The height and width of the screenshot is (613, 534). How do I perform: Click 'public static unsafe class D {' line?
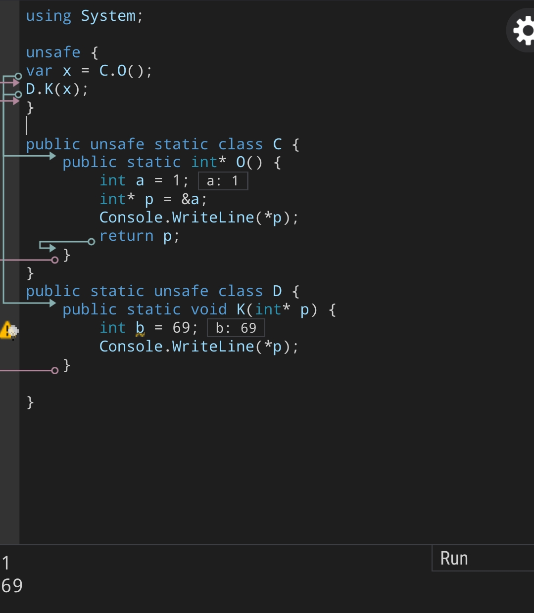163,291
